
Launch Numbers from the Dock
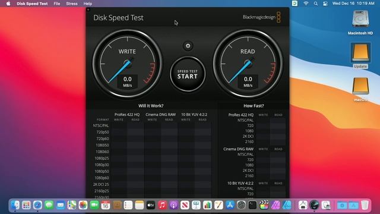pos(207,205)
